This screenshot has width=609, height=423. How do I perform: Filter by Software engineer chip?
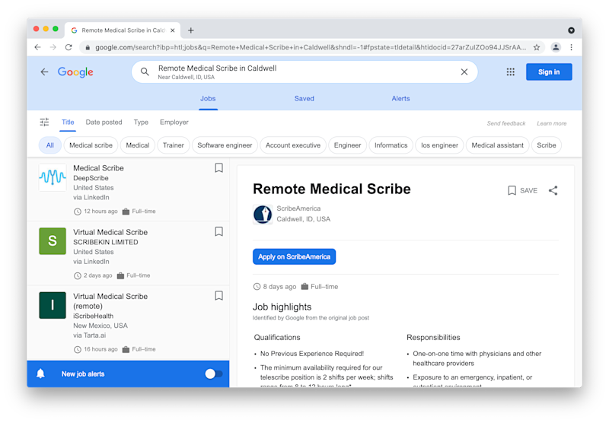coord(225,145)
